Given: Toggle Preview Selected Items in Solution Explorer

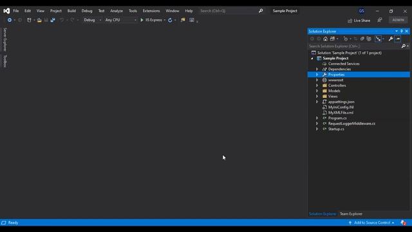Looking at the screenshot, I should pos(398,39).
